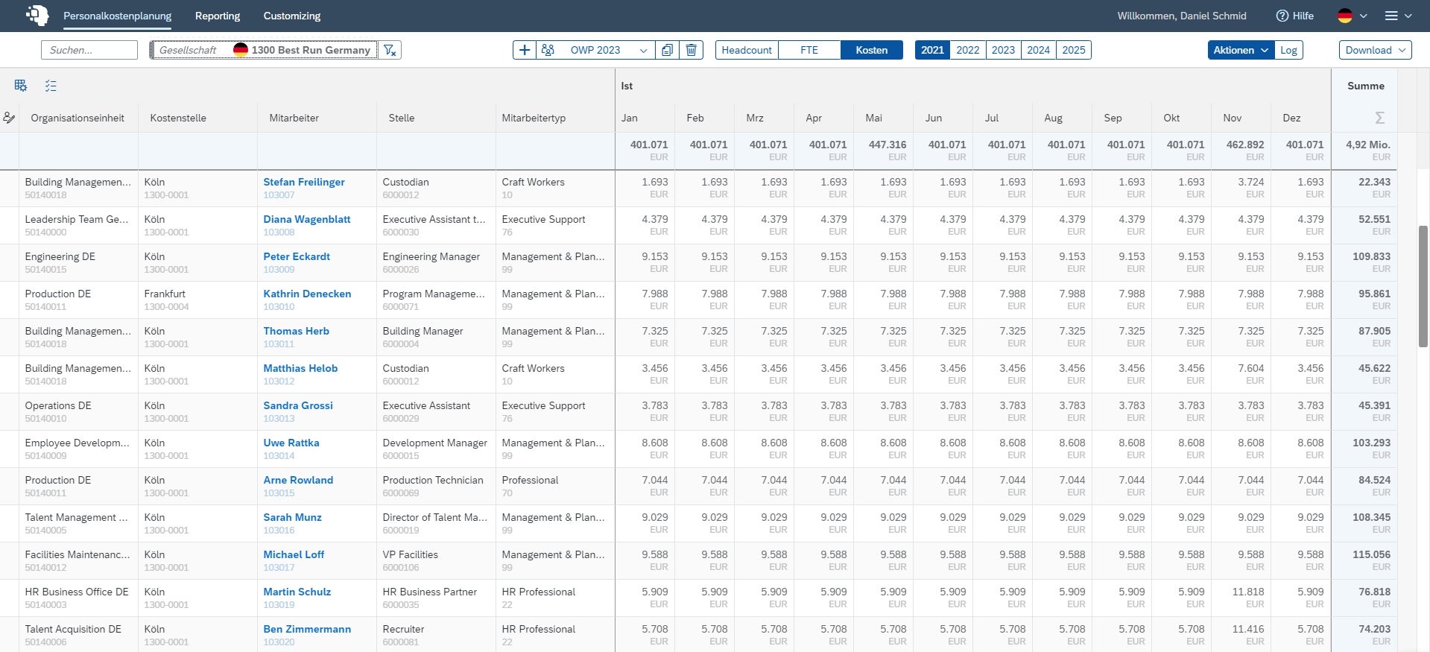Open table settings via the grid-gear icon

point(21,86)
